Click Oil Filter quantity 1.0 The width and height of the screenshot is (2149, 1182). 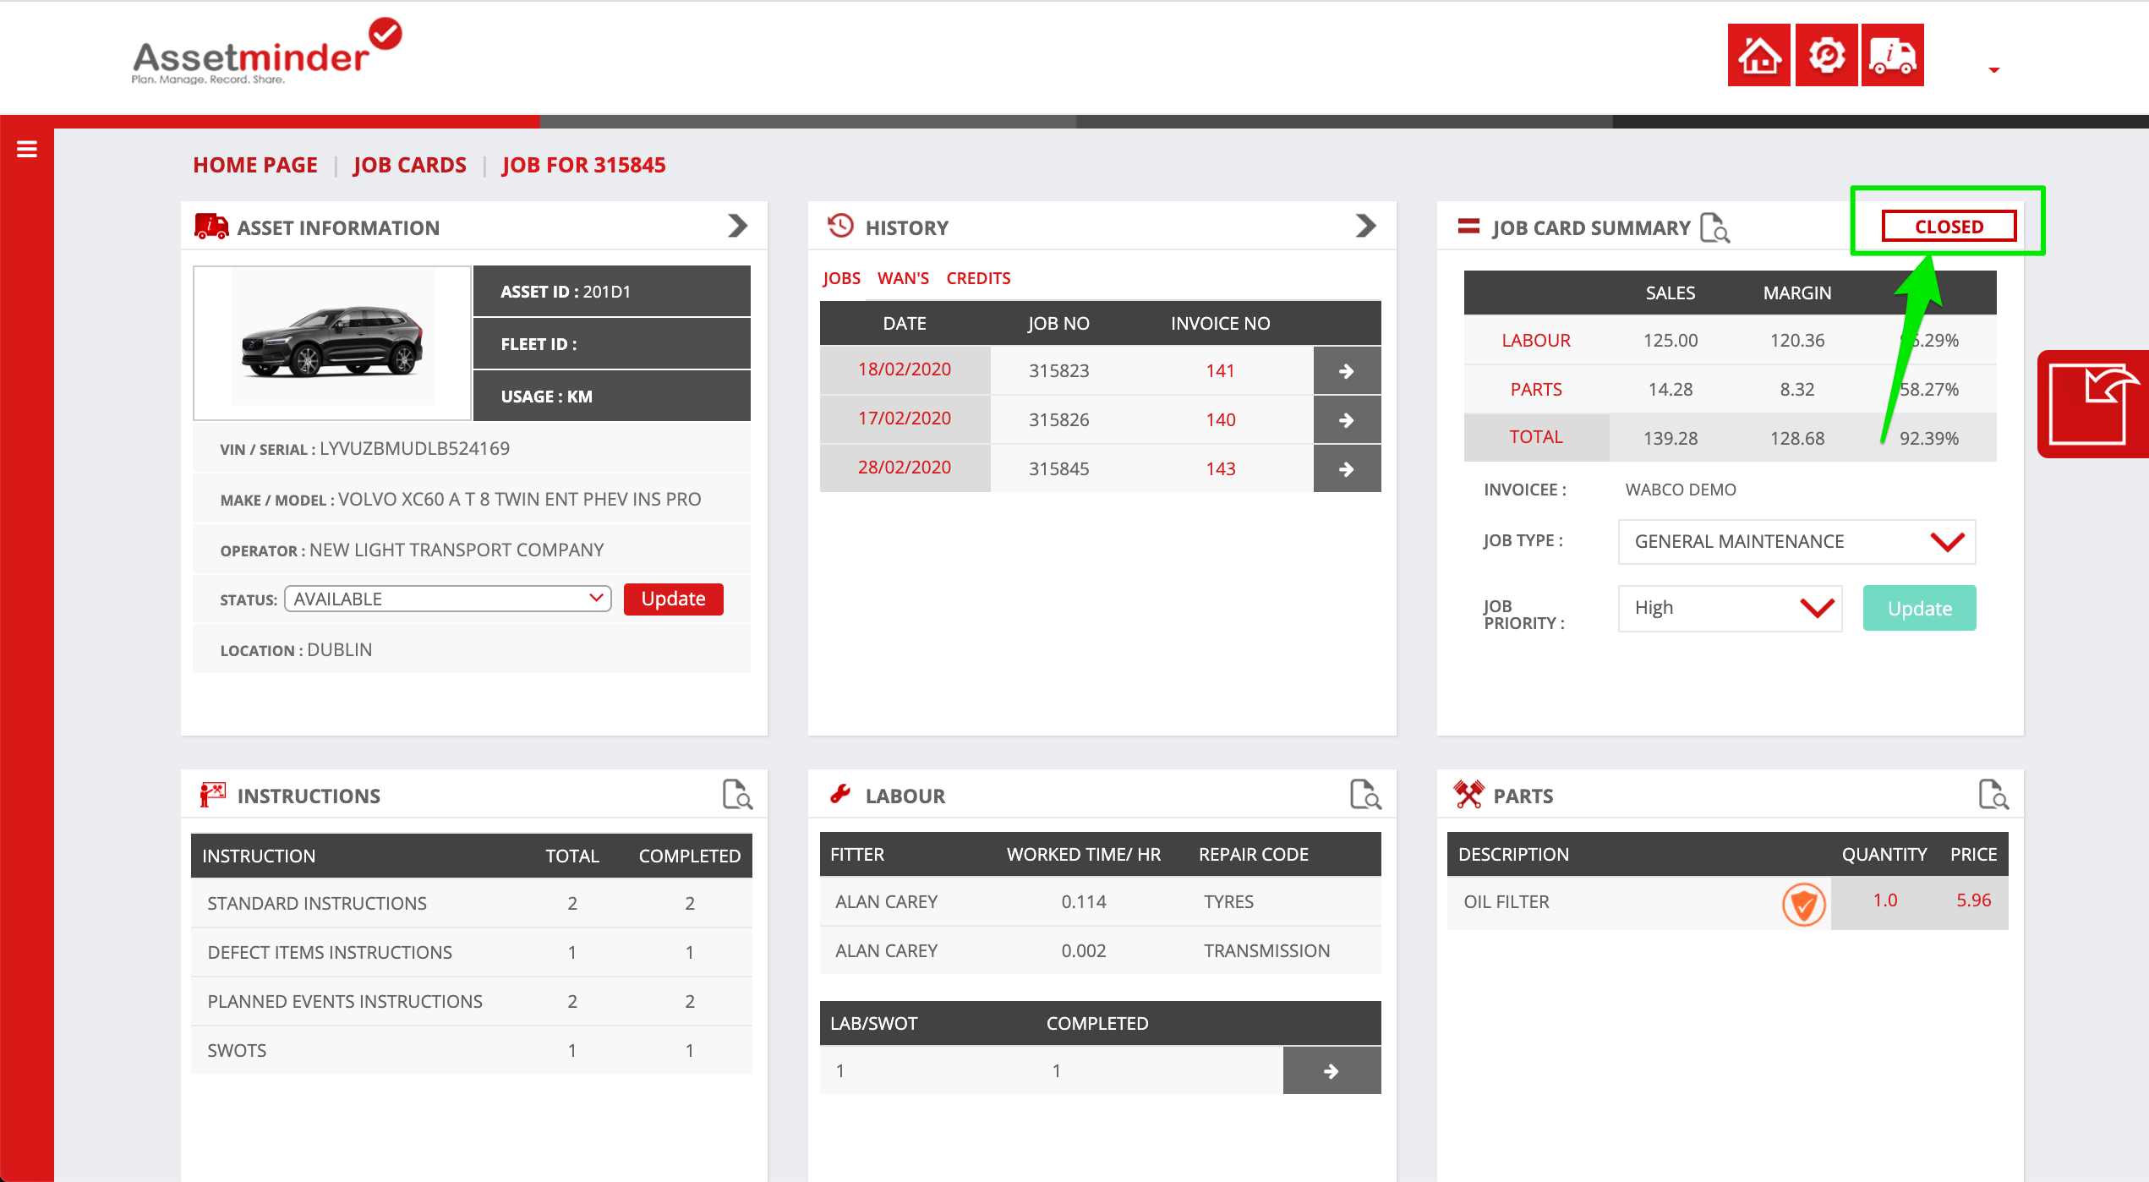pos(1884,900)
